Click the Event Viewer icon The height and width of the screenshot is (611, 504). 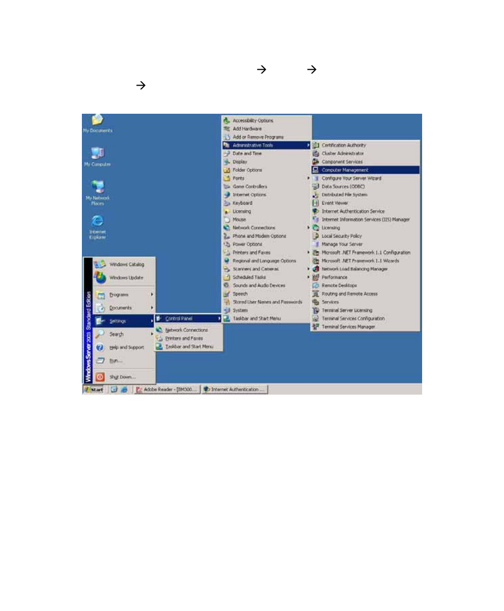(x=315, y=203)
